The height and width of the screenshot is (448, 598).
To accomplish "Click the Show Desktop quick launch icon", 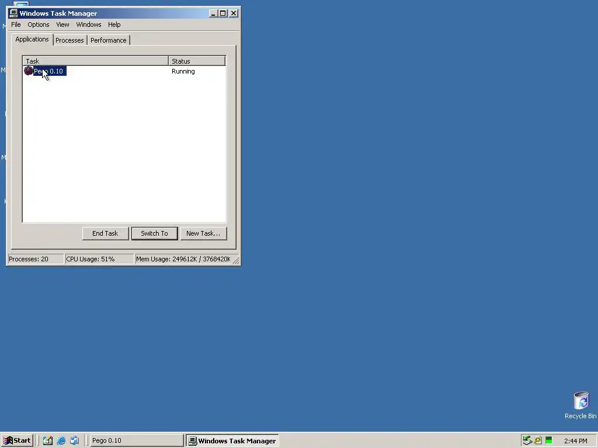I will (48, 440).
